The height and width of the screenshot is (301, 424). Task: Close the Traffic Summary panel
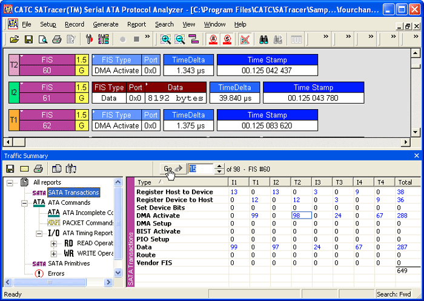click(x=417, y=156)
